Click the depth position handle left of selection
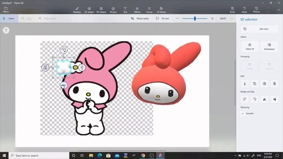Screen dimensions: 283x159 pyautogui.click(x=45, y=68)
